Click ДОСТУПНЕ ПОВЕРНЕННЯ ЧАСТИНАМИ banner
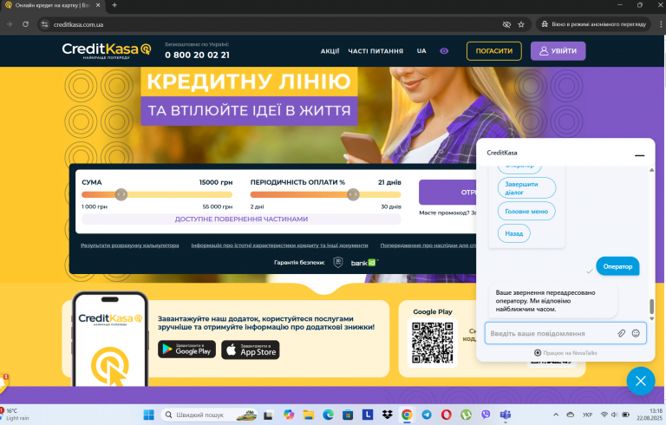Screen dimensions: 666x425 click(241, 219)
